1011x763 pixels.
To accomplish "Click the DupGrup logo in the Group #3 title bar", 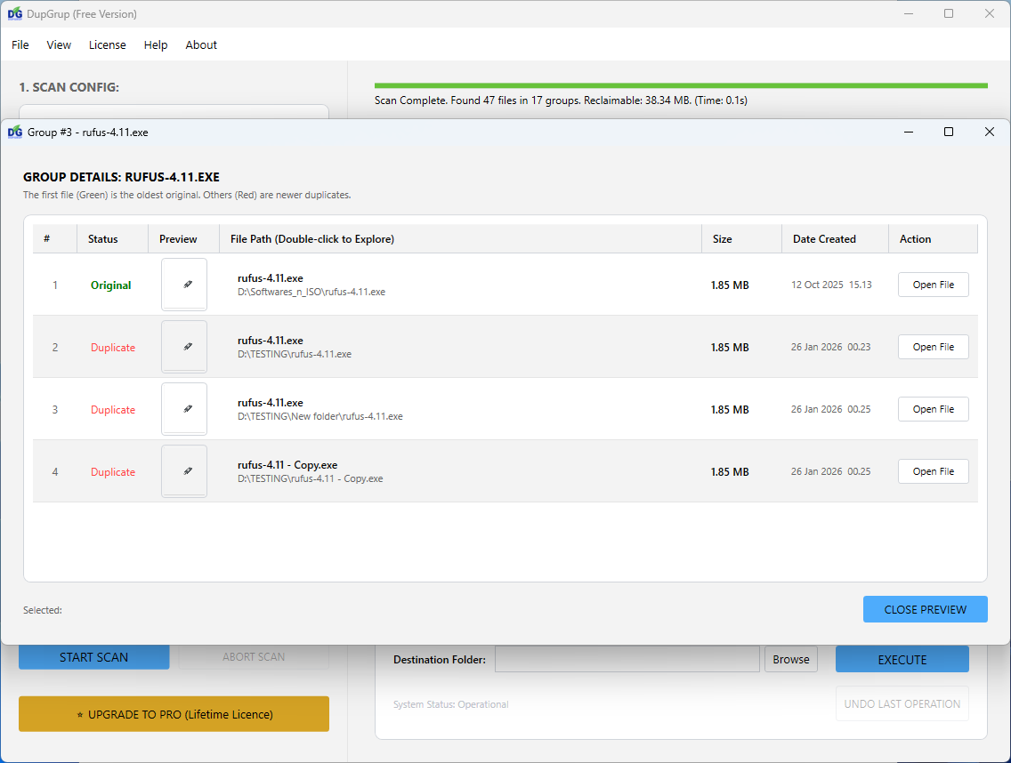I will (x=14, y=131).
